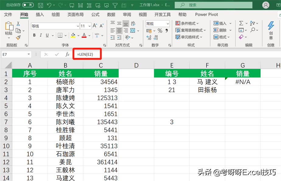This screenshot has width=281, height=181.
Task: Click the Format Painter brush icon
Action: point(18,38)
